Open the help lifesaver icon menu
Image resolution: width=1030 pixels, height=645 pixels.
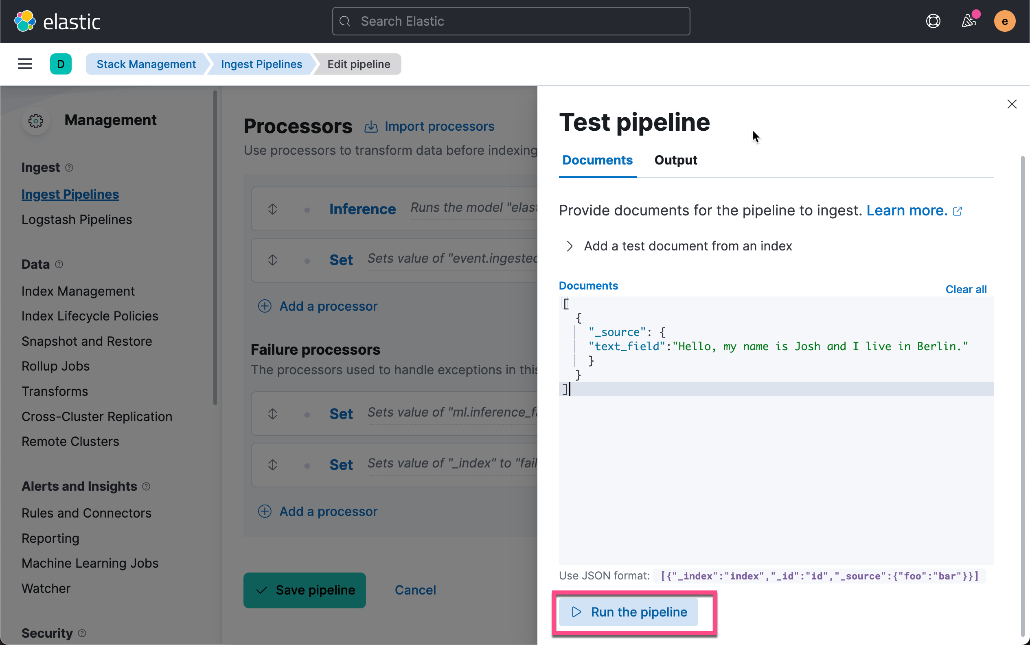click(x=933, y=21)
